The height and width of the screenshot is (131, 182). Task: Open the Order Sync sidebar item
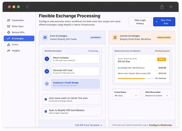(x=19, y=26)
